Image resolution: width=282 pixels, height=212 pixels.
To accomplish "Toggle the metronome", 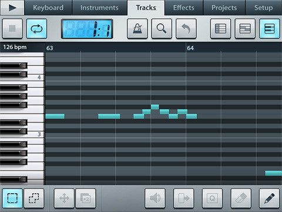I will [x=137, y=29].
